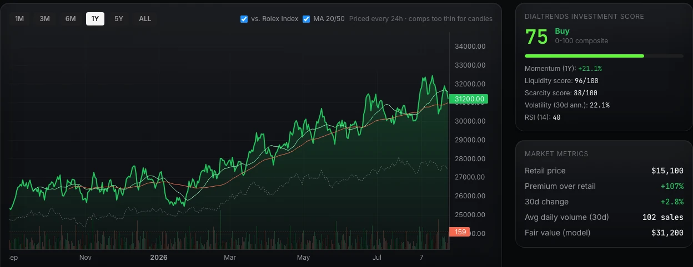693x267 pixels.
Task: Switch chart to 6M range
Action: click(x=71, y=19)
